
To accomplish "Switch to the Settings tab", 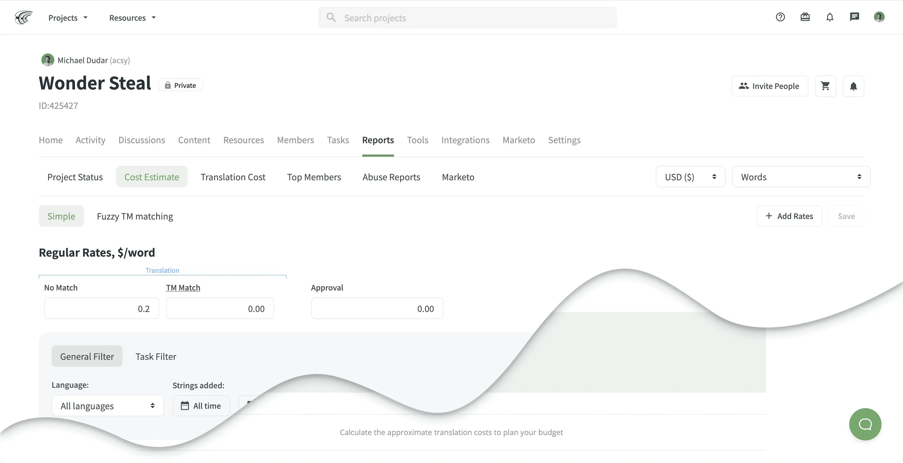I will tap(564, 140).
